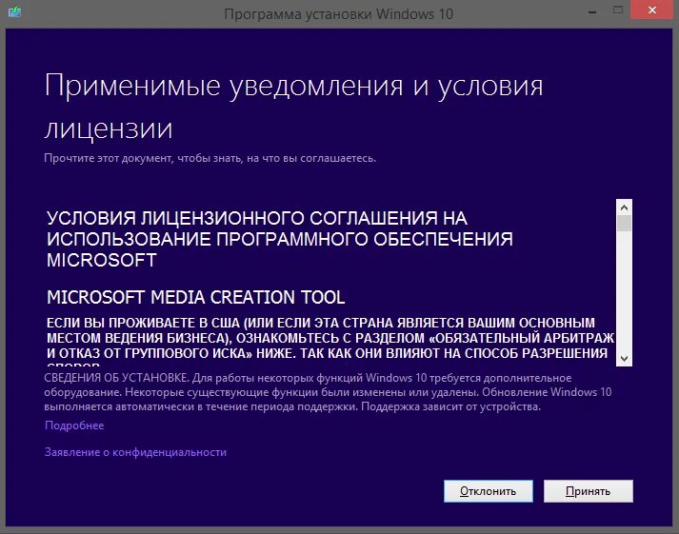Decline the license with Отклонить button
The width and height of the screenshot is (679, 534).
488,491
